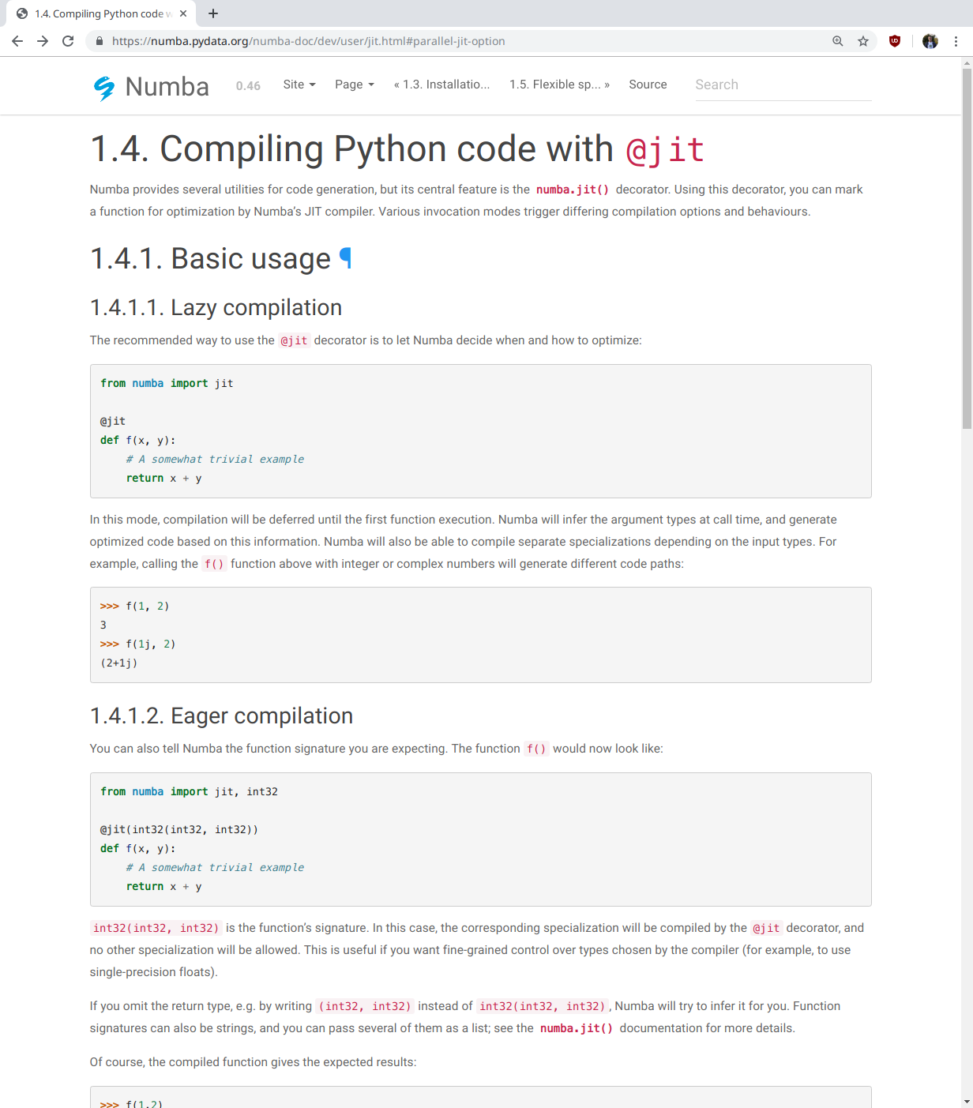This screenshot has height=1108, width=973.
Task: Open the uBlock shield extension icon
Action: (x=895, y=41)
